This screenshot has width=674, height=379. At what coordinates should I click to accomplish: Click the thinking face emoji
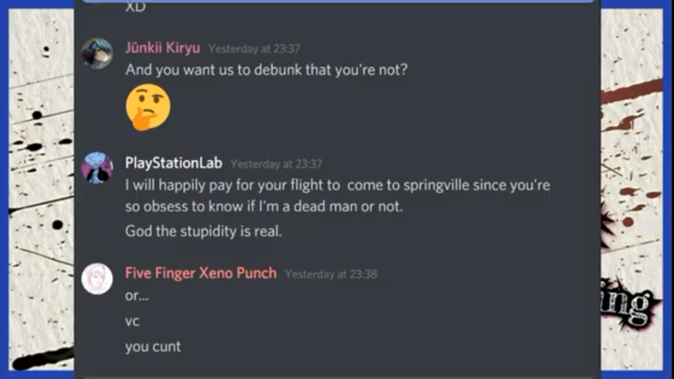[148, 107]
